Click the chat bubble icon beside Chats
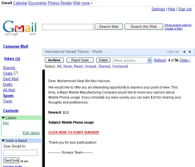This screenshot has width=195, height=167. tap(16, 73)
